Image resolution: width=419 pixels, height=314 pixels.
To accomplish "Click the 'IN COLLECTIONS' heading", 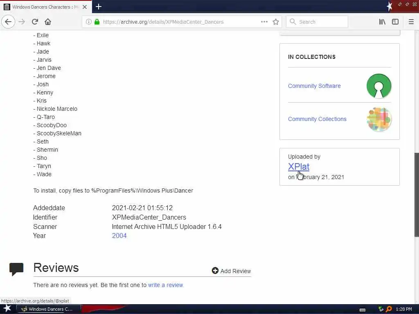I will click(x=311, y=57).
